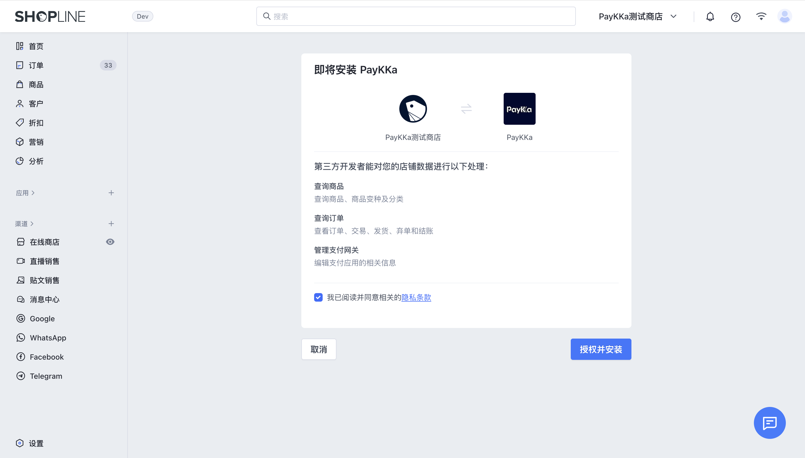
Task: Click the 首页 dashboard icon
Action: tap(20, 46)
